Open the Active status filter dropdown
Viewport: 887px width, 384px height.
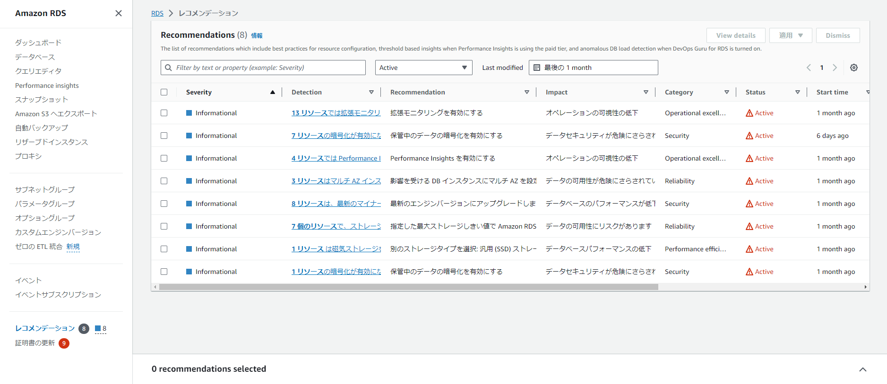pyautogui.click(x=423, y=68)
